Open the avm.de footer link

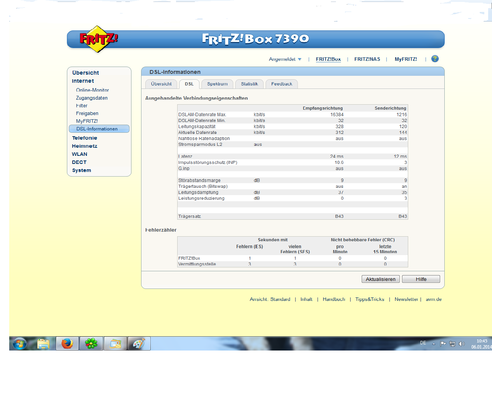[x=434, y=299]
